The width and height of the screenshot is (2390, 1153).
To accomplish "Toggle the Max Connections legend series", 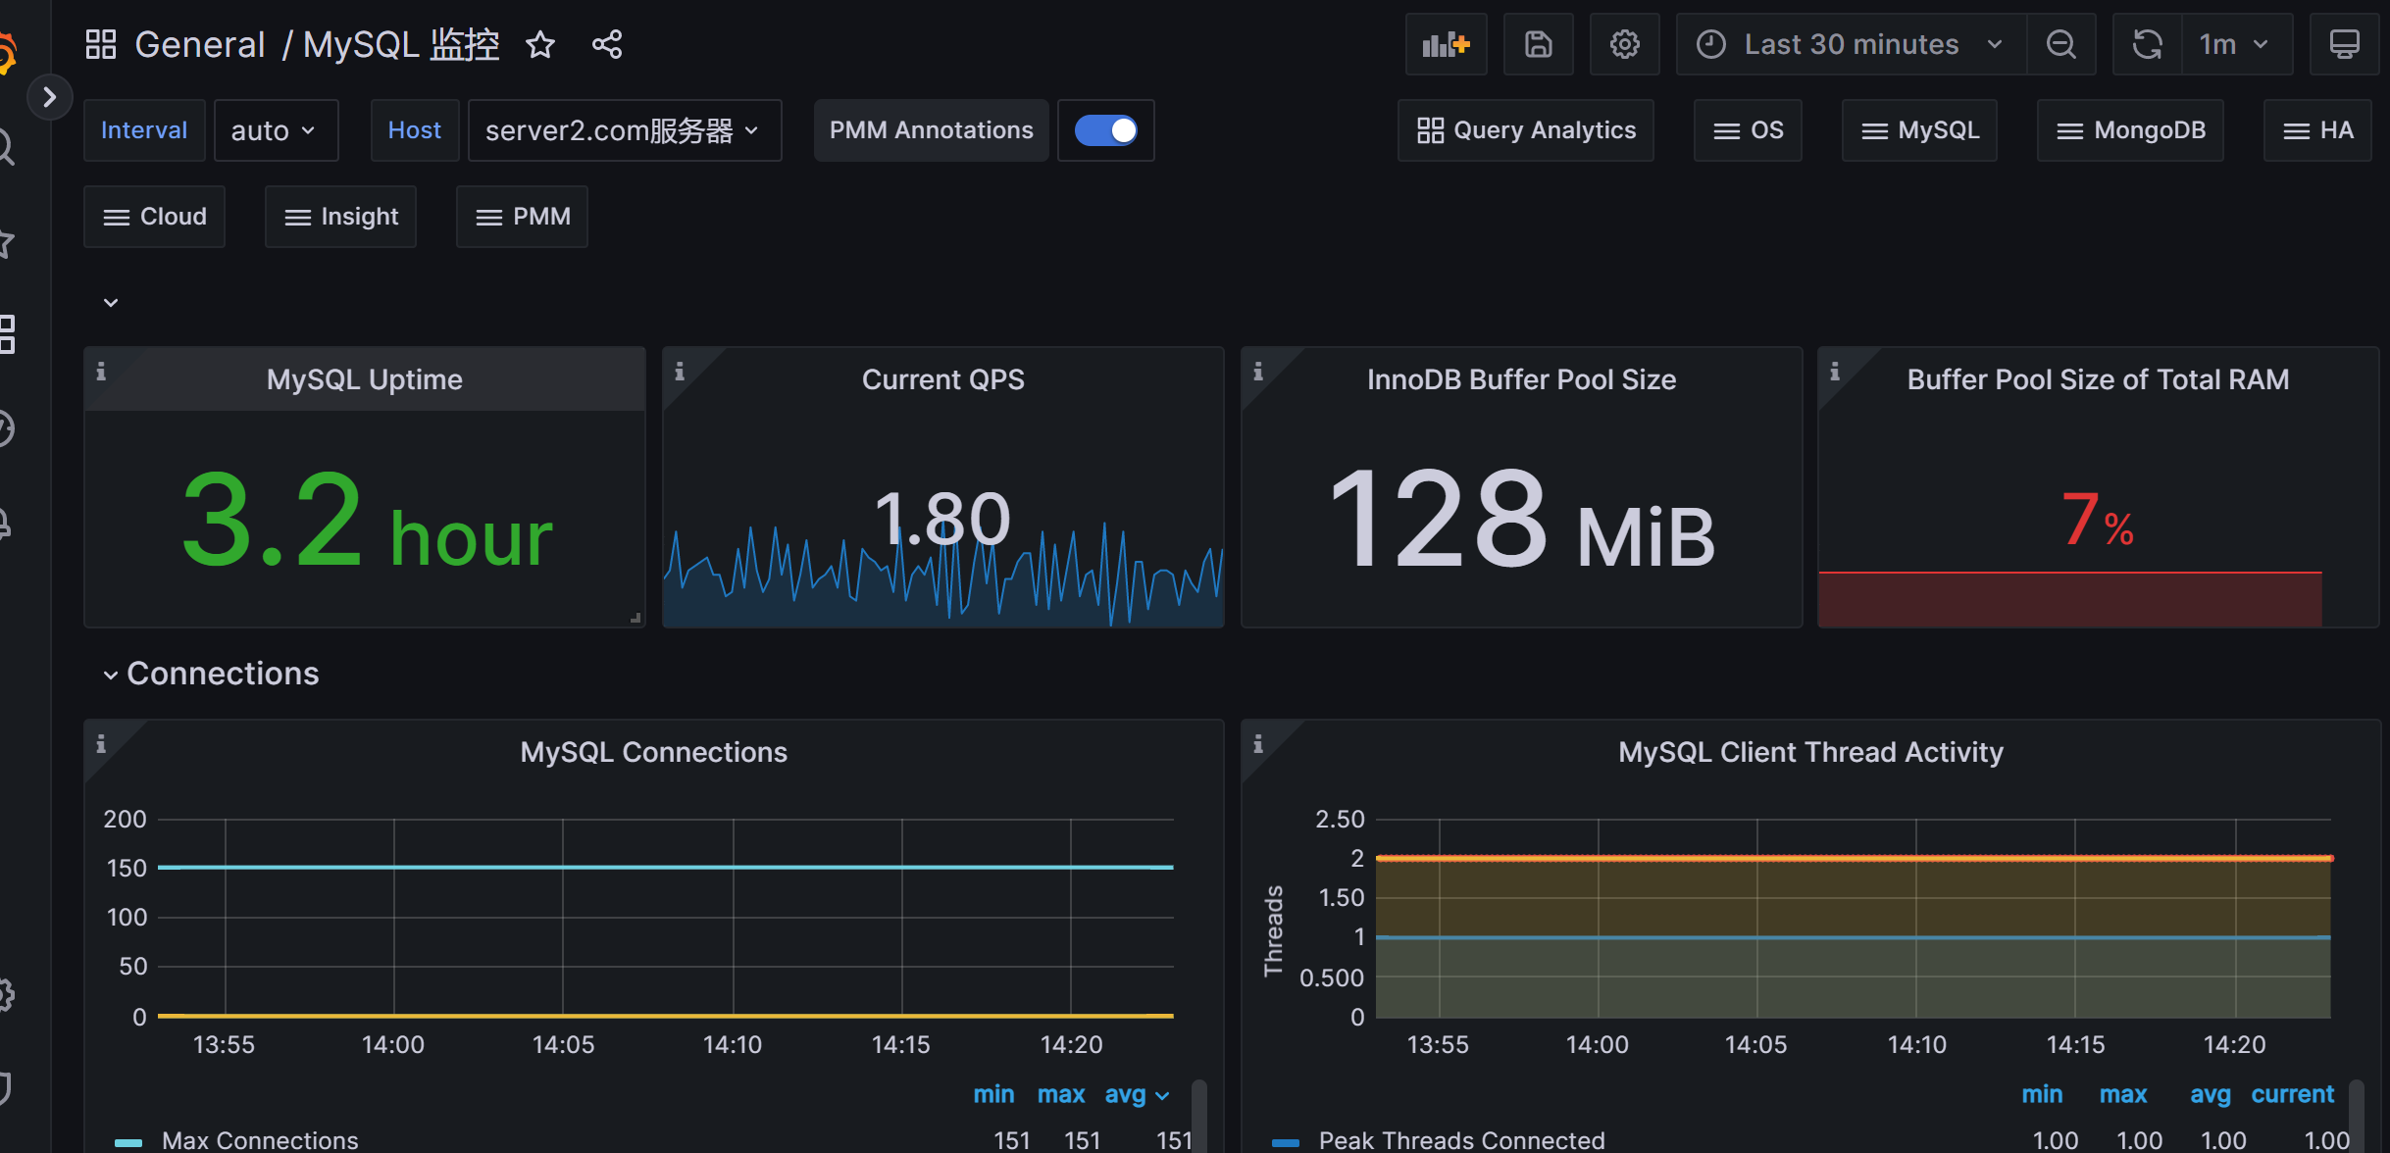I will click(x=260, y=1140).
